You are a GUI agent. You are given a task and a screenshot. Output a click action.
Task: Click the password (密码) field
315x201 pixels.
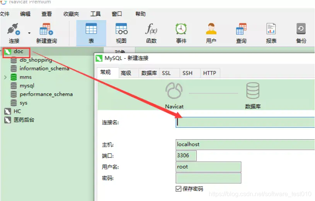pos(208,178)
